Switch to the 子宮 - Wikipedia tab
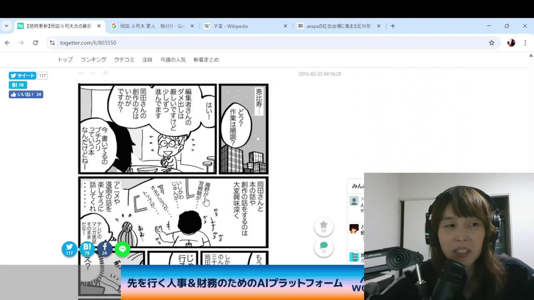 point(245,26)
